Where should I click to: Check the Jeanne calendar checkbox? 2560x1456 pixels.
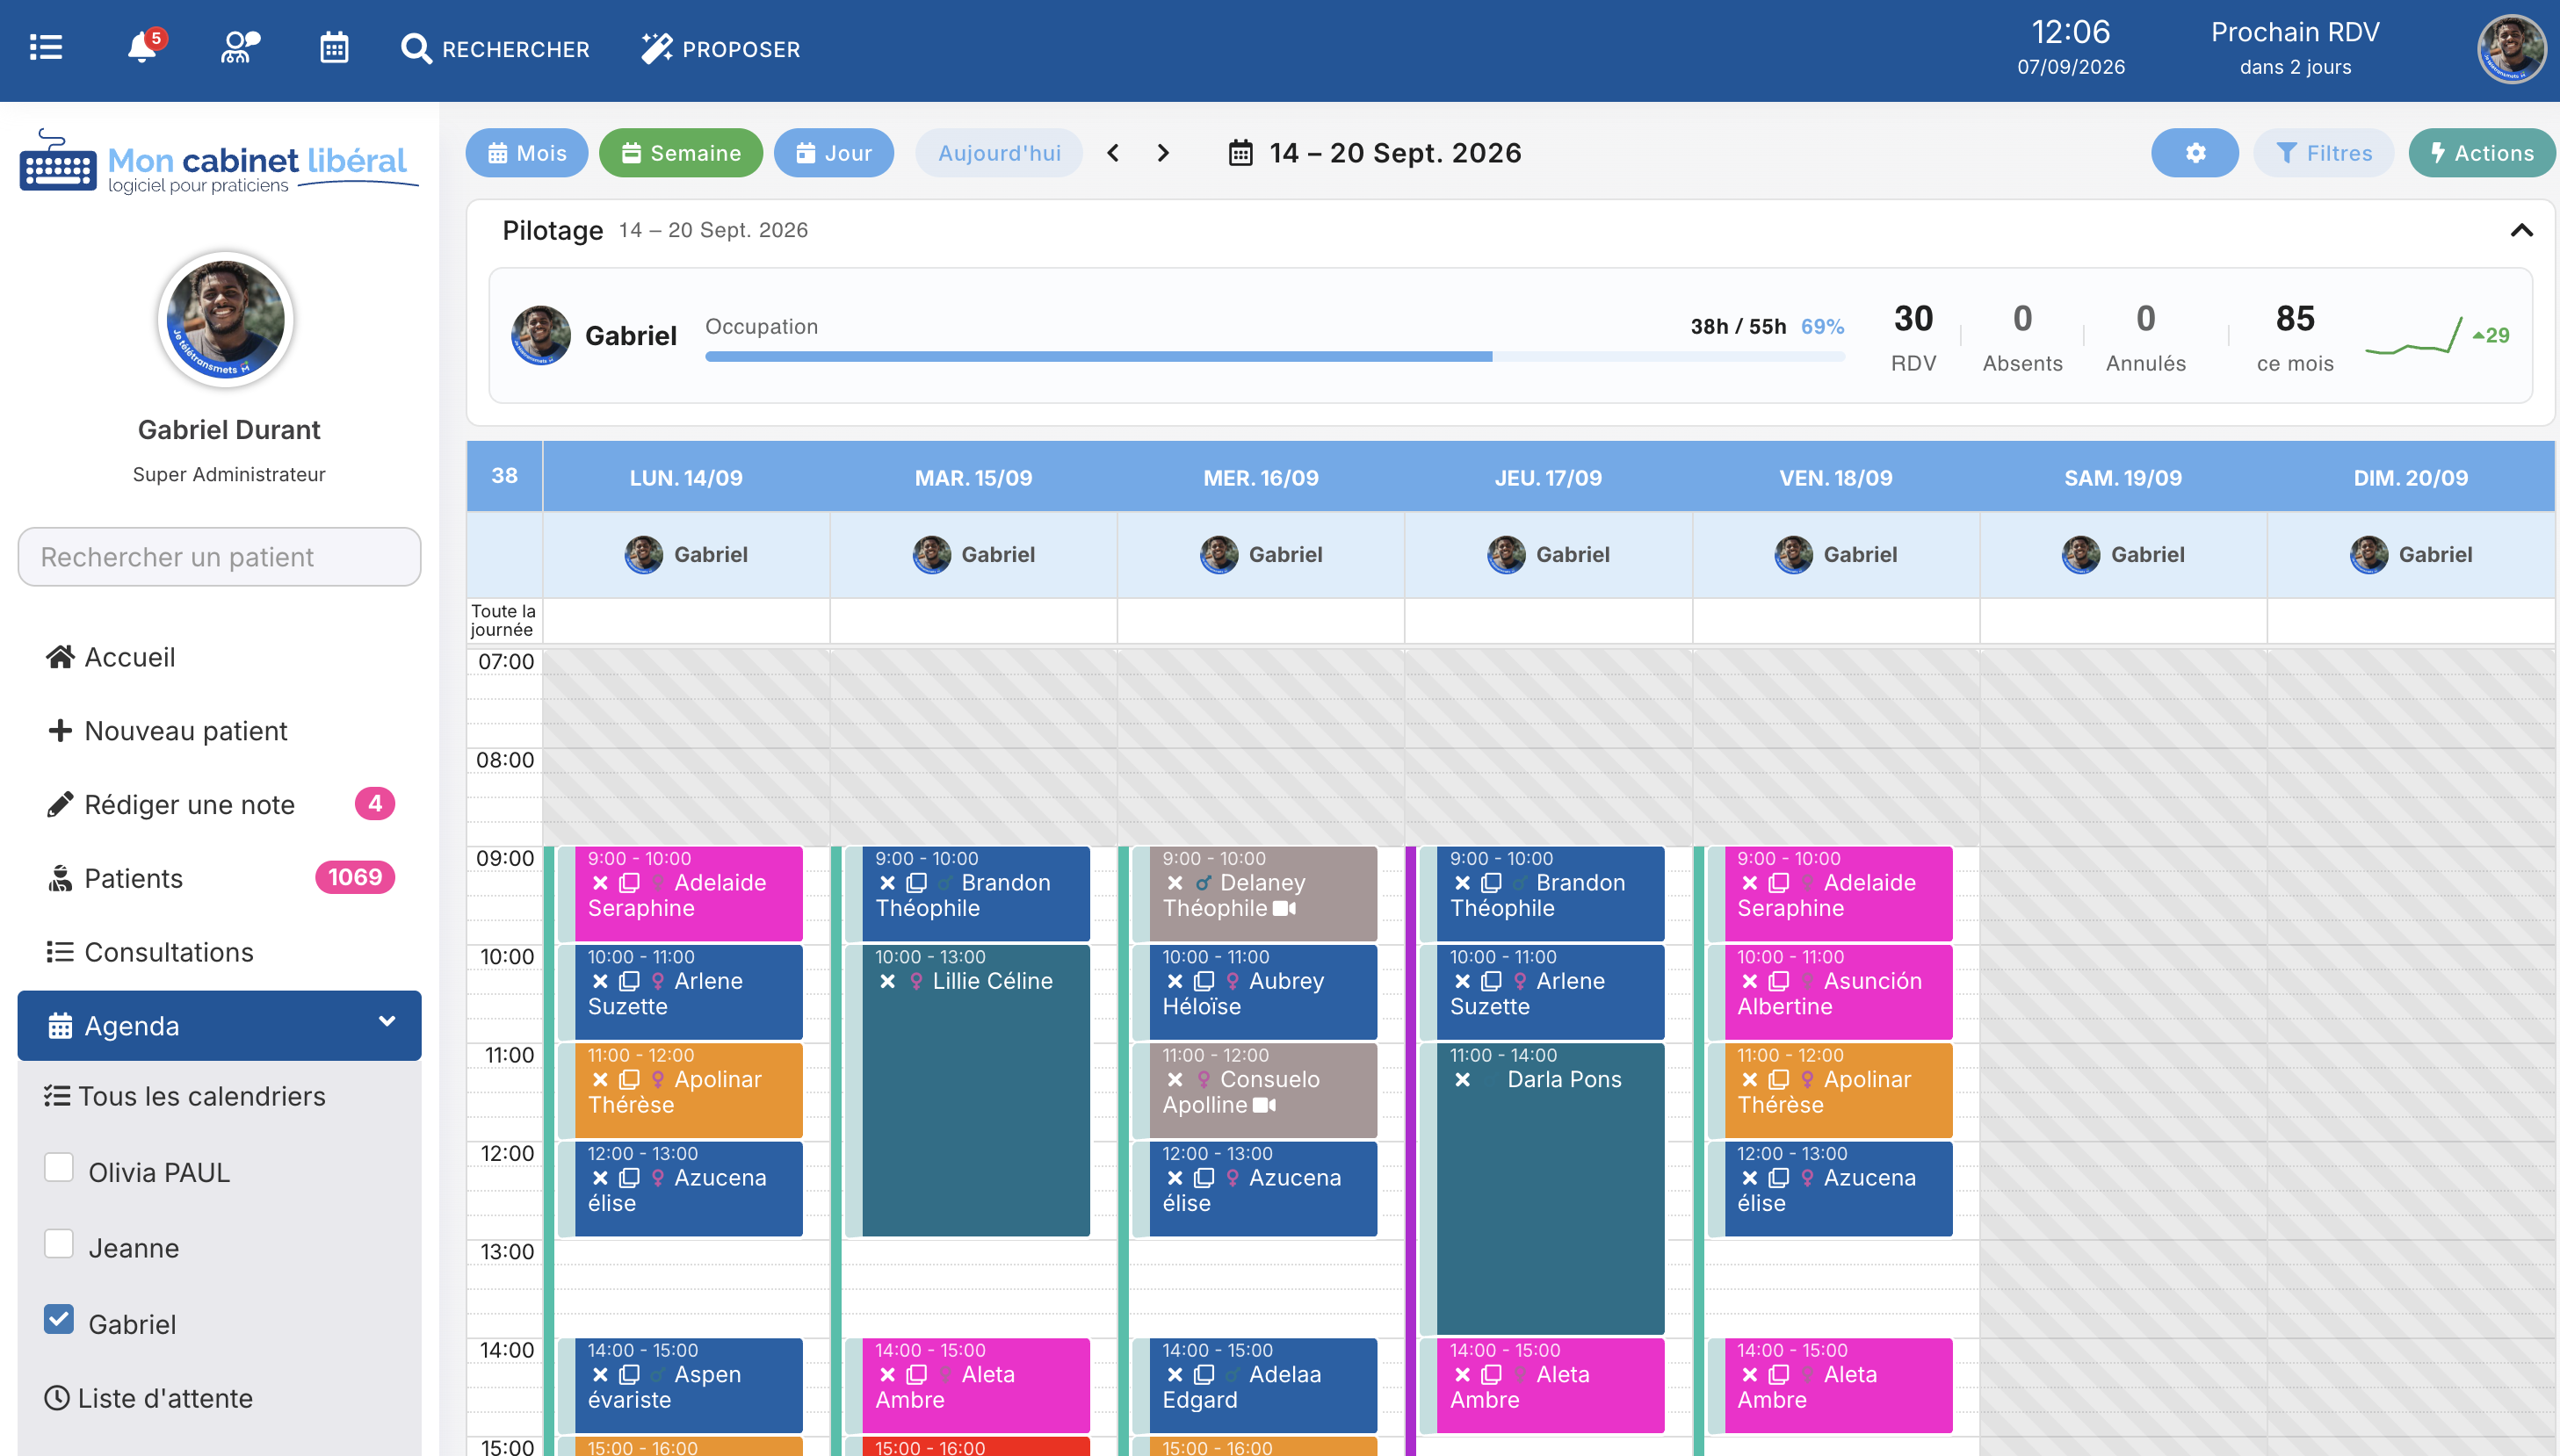(59, 1244)
